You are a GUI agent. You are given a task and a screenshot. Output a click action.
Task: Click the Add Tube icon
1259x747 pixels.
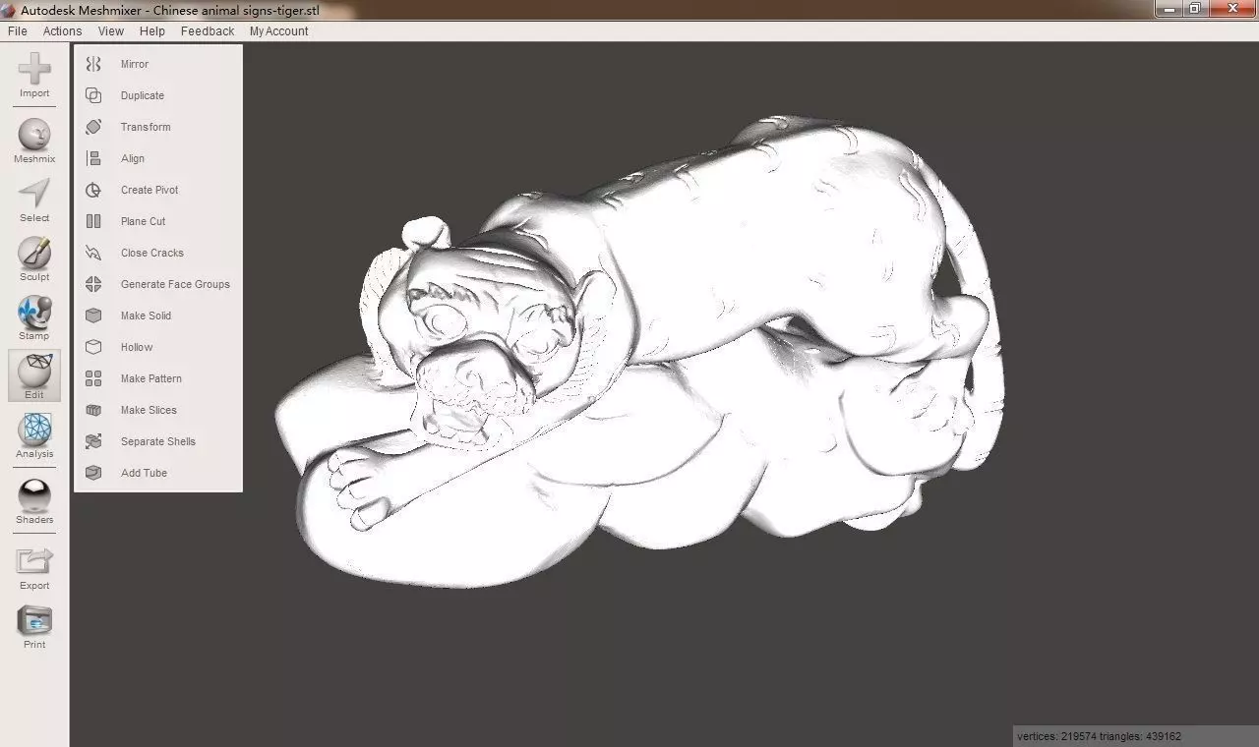[x=93, y=473]
